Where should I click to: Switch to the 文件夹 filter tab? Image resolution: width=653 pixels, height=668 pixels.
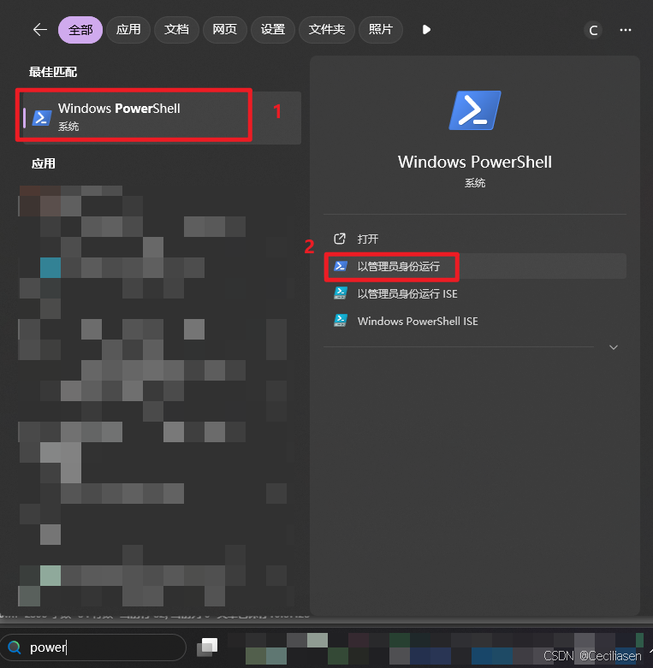coord(327,30)
